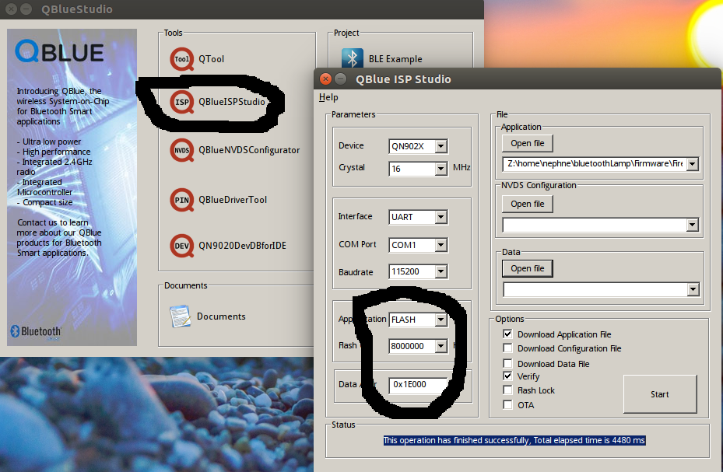Open the QN9020DevDBforIDE DEV icon

point(181,246)
